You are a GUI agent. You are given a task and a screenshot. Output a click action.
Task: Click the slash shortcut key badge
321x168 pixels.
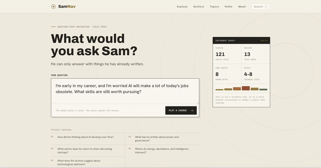[x=266, y=6]
